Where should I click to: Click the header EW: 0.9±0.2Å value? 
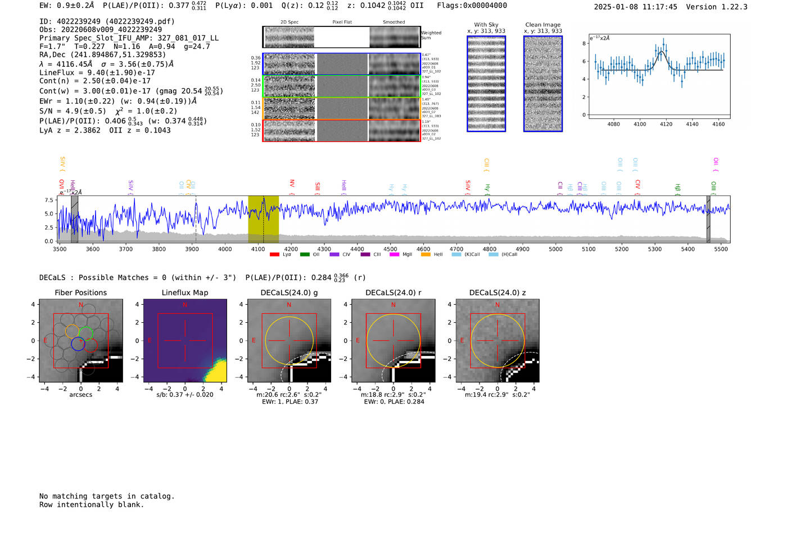(67, 6)
